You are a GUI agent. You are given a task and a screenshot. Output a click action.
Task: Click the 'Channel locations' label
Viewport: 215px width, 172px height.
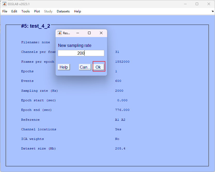click(39, 129)
